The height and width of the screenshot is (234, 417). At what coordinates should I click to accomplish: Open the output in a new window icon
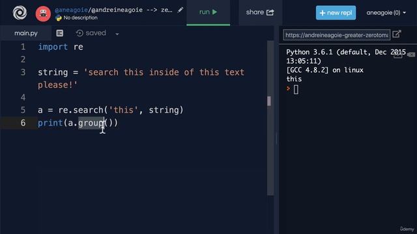397,34
